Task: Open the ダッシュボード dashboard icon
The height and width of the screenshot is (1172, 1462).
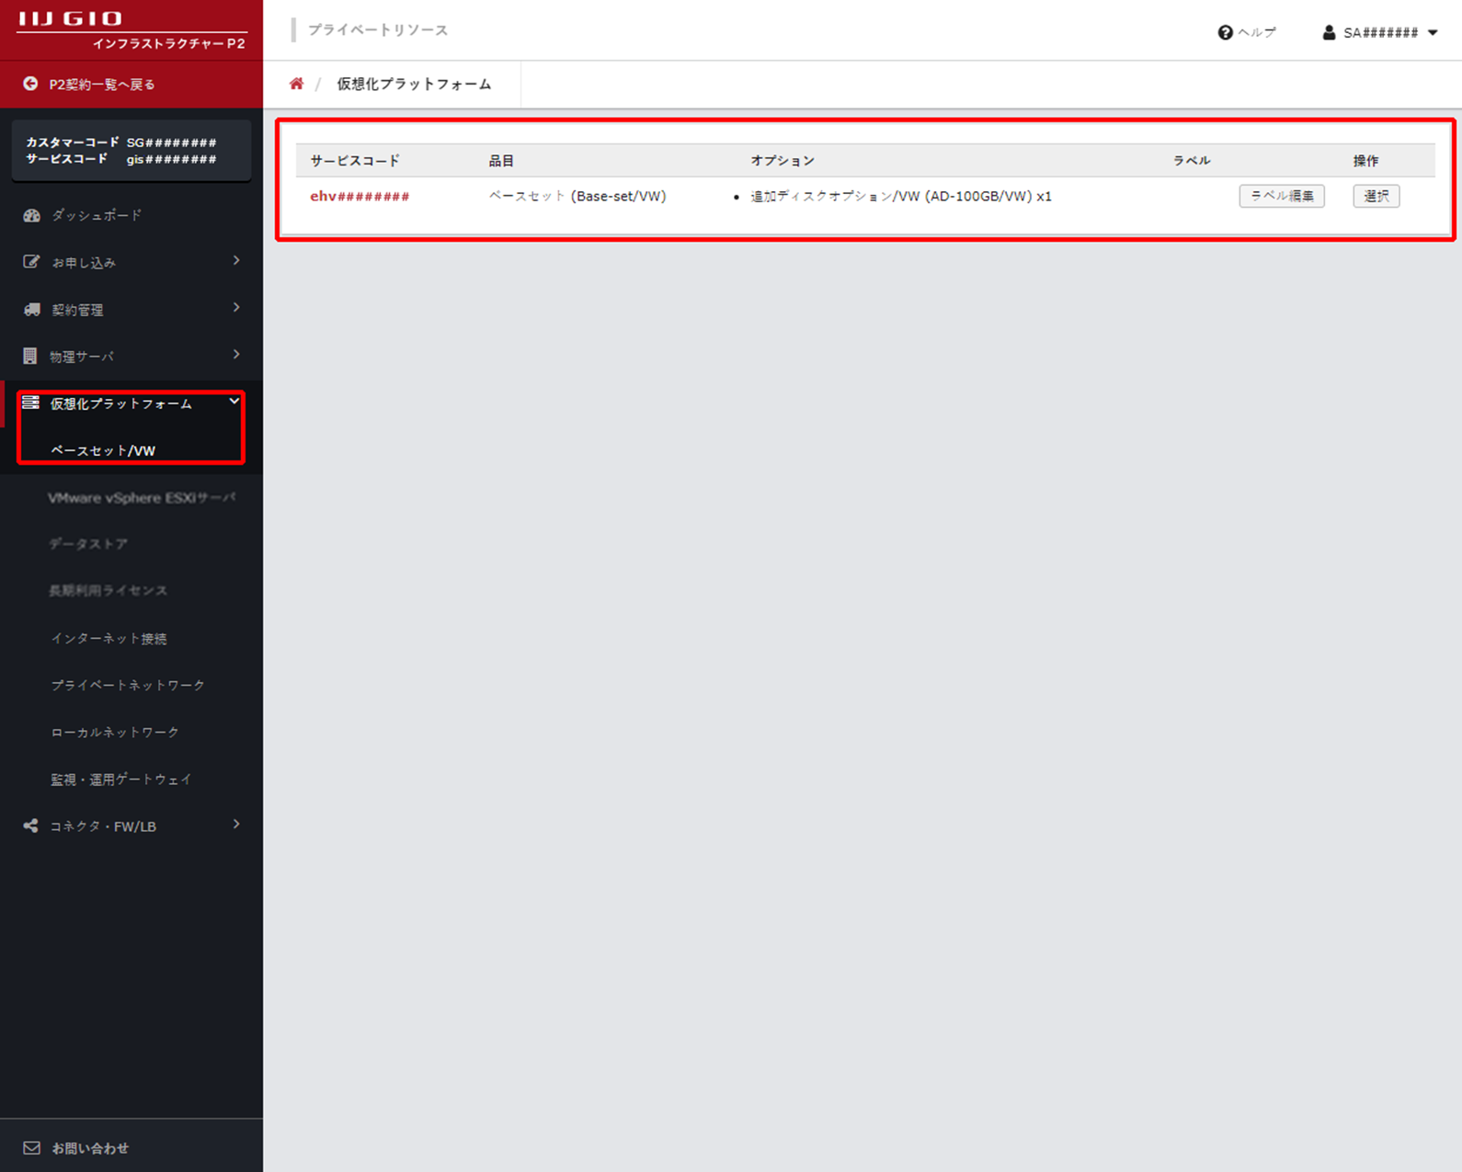Action: [x=31, y=215]
